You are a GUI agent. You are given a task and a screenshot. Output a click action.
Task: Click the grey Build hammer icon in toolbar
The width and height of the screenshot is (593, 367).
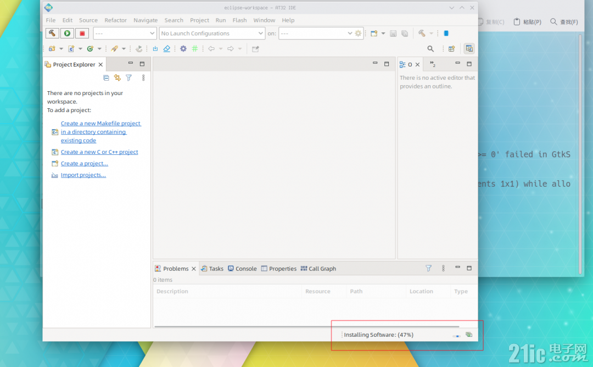422,34
